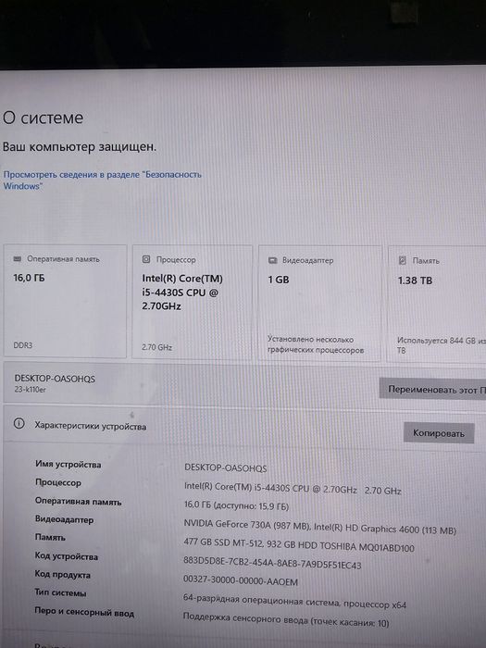Open the Безопасность Windows details link
Viewport: 486px width, 648px height.
[x=102, y=181]
